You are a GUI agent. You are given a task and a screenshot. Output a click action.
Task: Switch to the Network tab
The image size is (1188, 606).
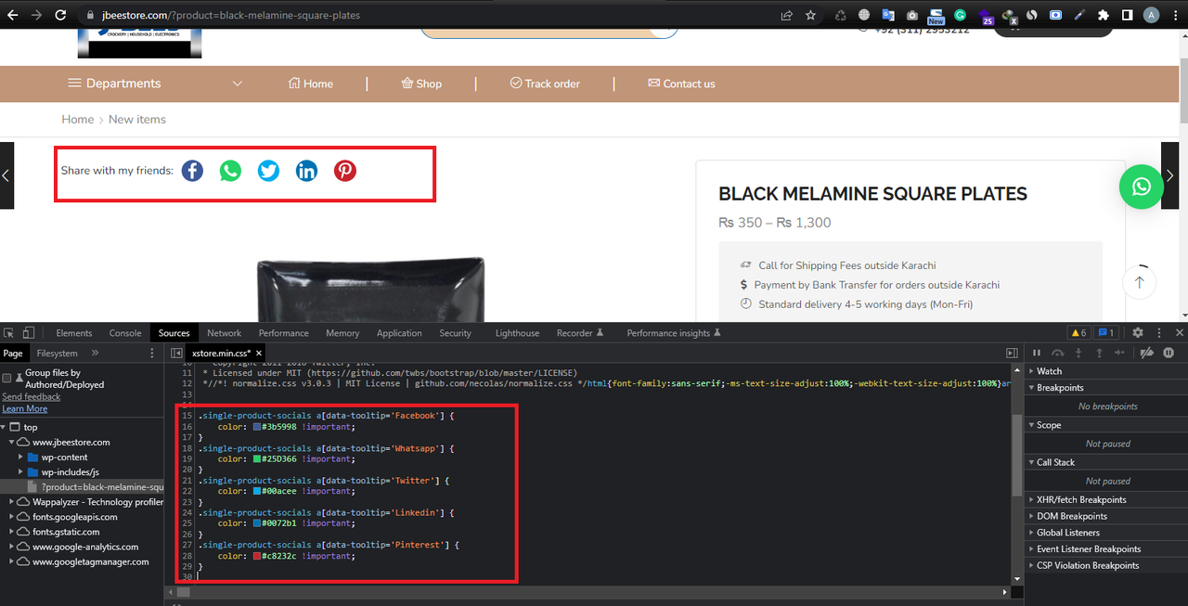click(224, 333)
